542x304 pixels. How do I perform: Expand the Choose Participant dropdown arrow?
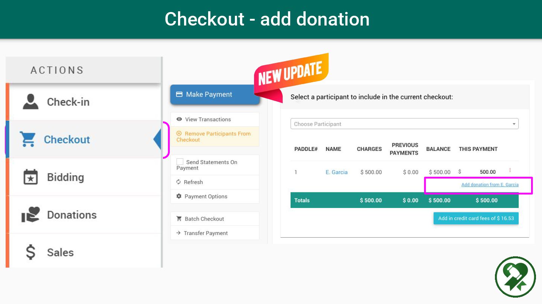514,124
